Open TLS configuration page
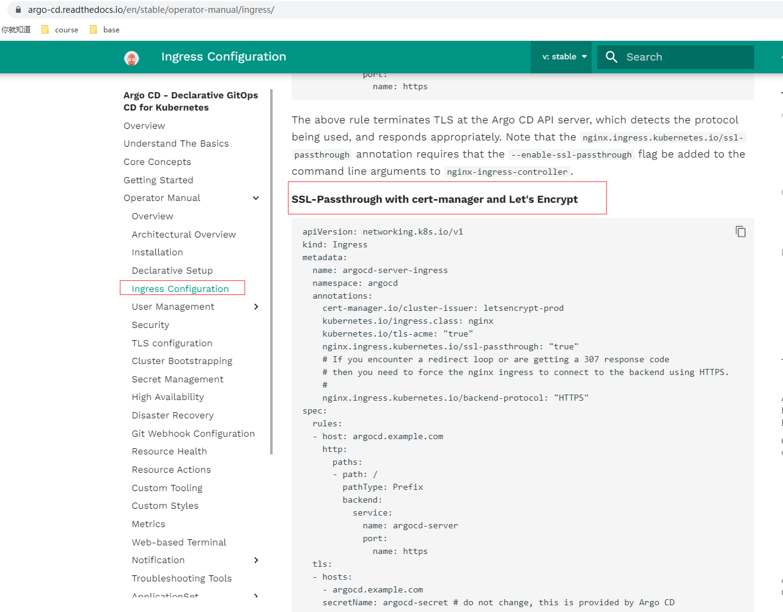The width and height of the screenshot is (783, 612). (172, 343)
